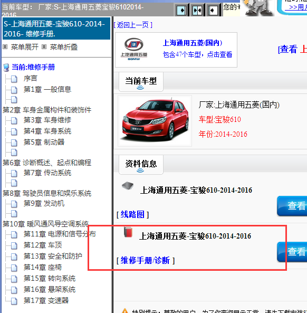
Task: Go back via 返回上一页 link
Action: (133, 25)
